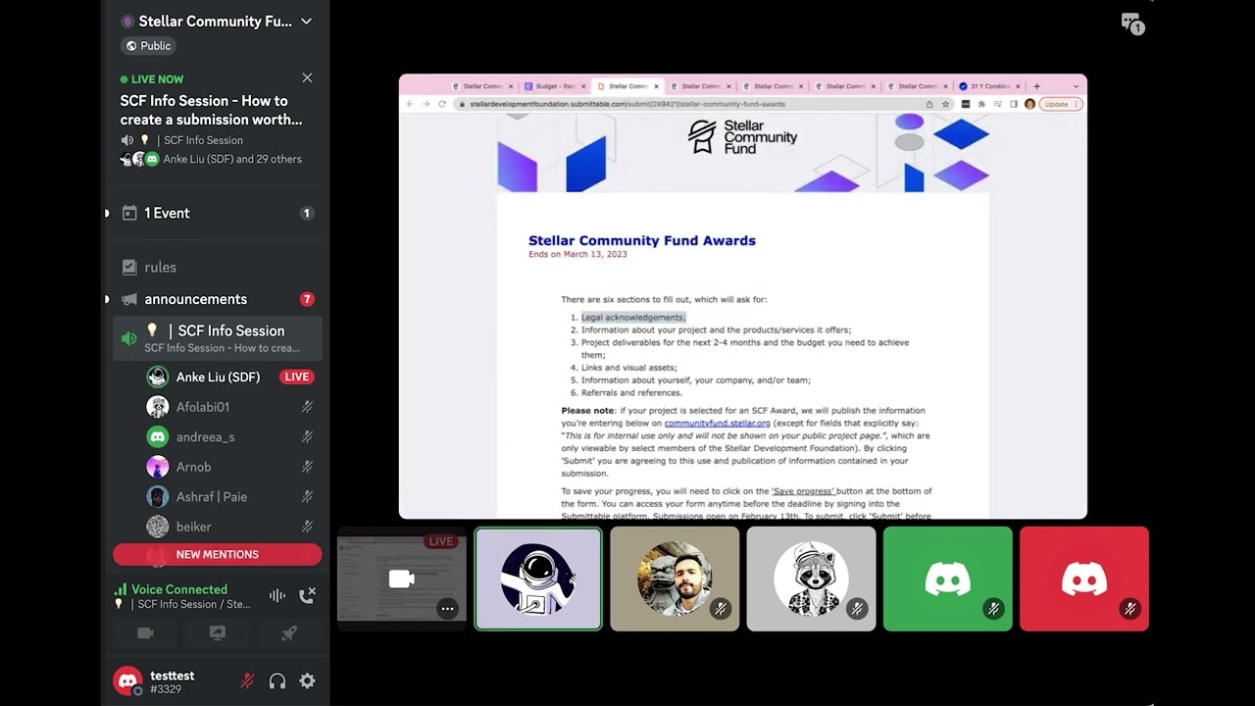Select the astronaut avatar participant tile
1255x706 pixels.
tap(538, 579)
